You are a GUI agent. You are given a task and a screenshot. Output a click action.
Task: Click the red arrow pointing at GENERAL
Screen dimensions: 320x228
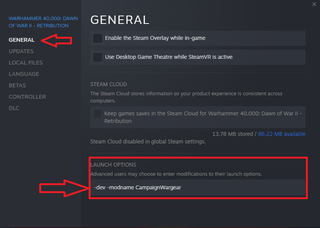click(56, 39)
